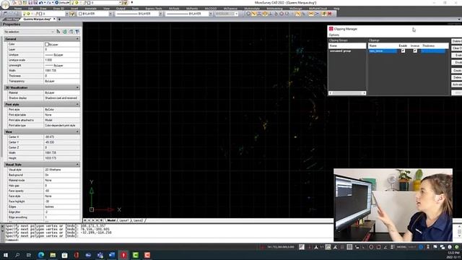Open Microsoft Store from the taskbar
462x260 pixels.
pyautogui.click(x=64, y=255)
